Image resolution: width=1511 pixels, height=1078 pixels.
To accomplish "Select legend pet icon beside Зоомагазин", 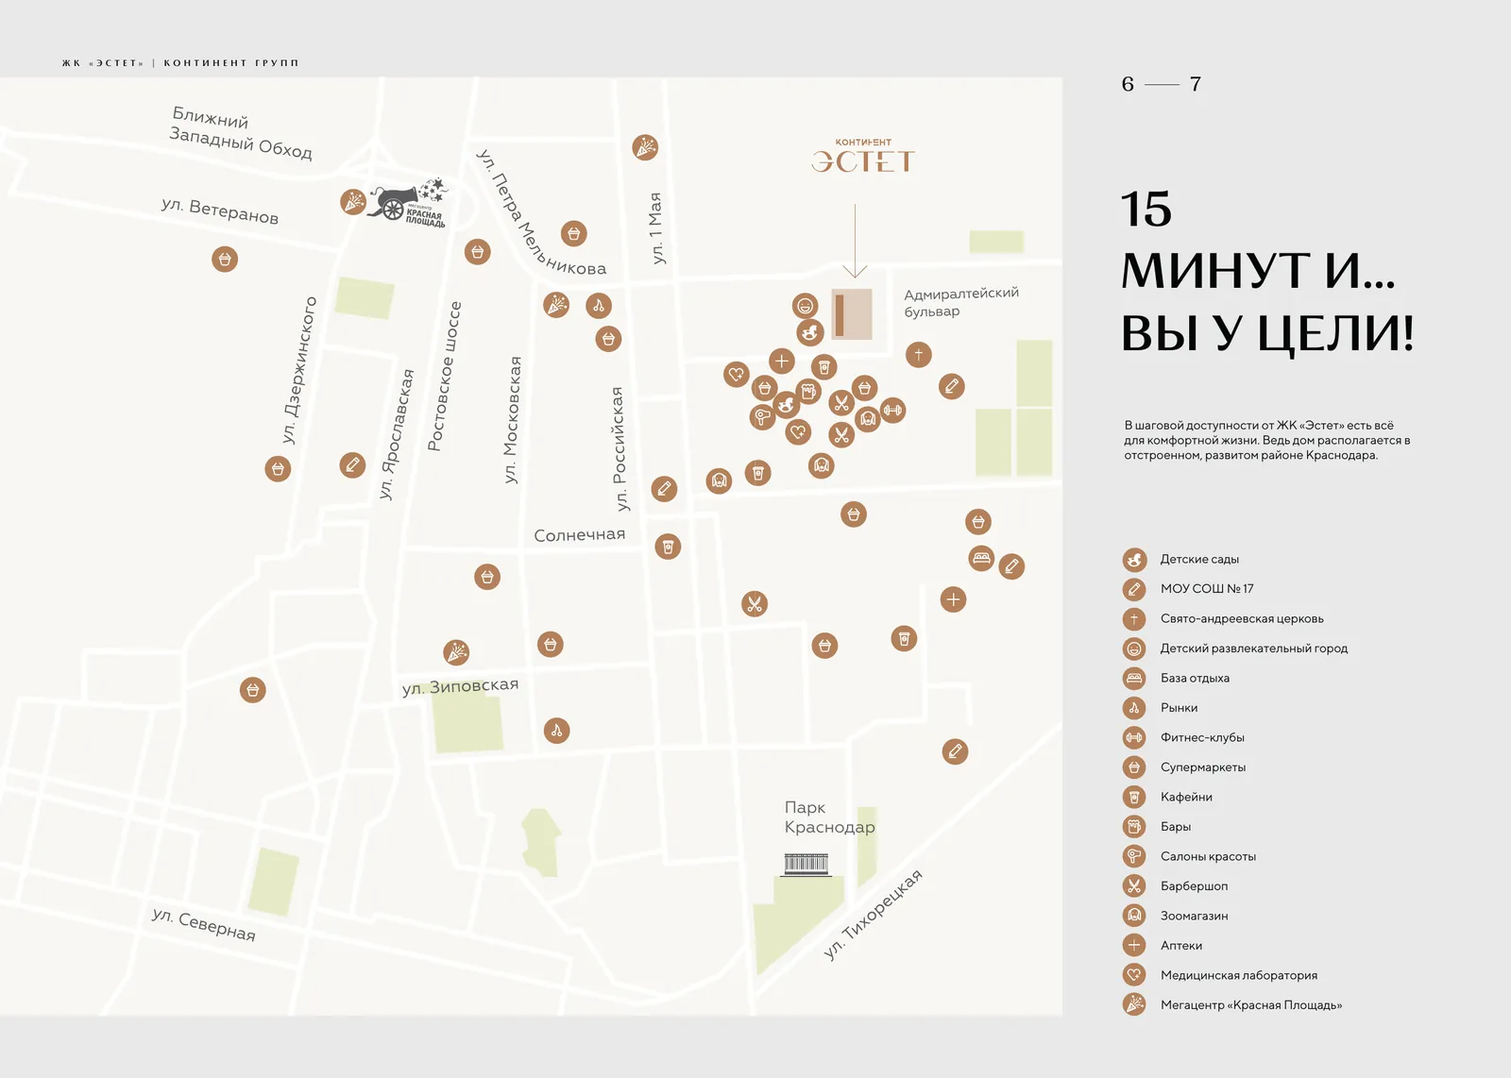I will pos(1134,916).
